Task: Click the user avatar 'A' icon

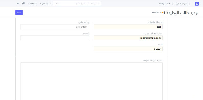Action: coord(50,4)
